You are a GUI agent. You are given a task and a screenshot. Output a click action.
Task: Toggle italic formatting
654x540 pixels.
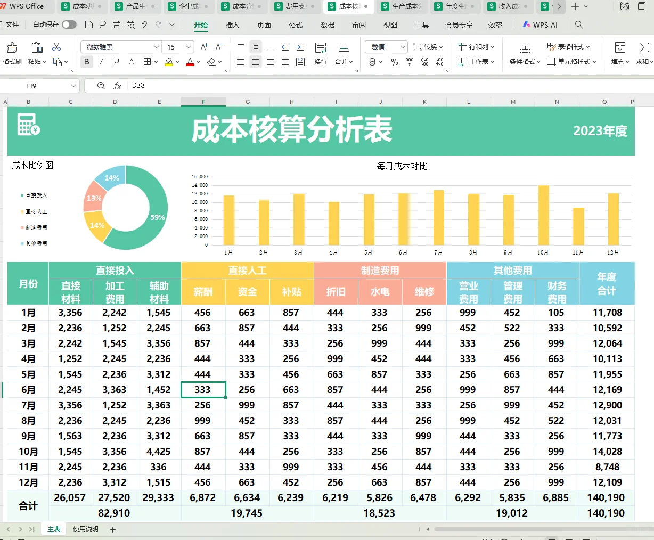pos(101,62)
